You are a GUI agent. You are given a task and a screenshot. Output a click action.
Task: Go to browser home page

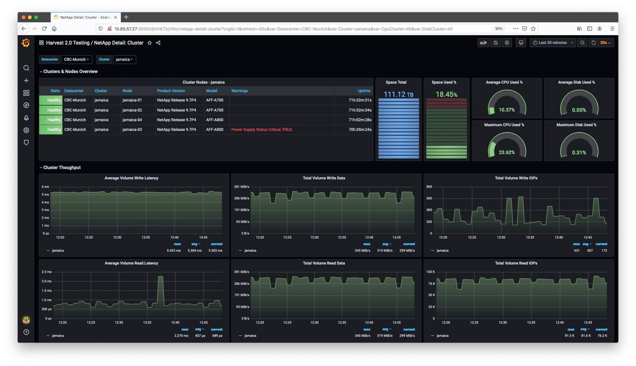pos(54,29)
